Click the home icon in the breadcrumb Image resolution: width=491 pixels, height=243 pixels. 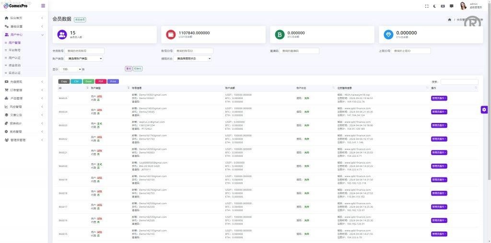point(449,20)
